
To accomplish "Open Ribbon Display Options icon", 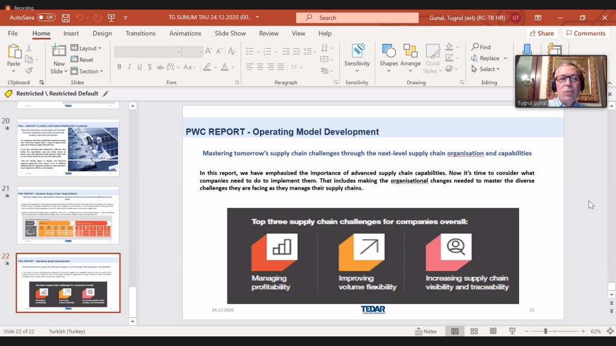I will click(538, 17).
